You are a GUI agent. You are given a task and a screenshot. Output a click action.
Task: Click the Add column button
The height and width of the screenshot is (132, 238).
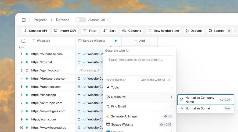tap(139, 41)
